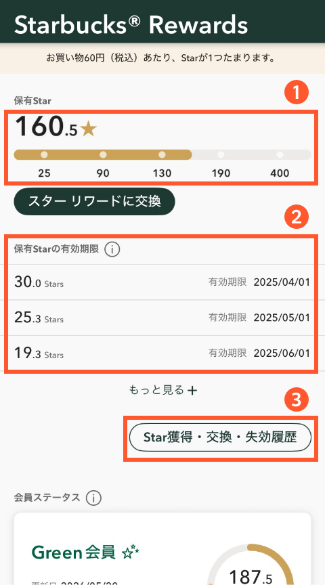The height and width of the screenshot is (585, 325).
Task: Select the 30.0 Stars expiry row
Action: tap(162, 282)
